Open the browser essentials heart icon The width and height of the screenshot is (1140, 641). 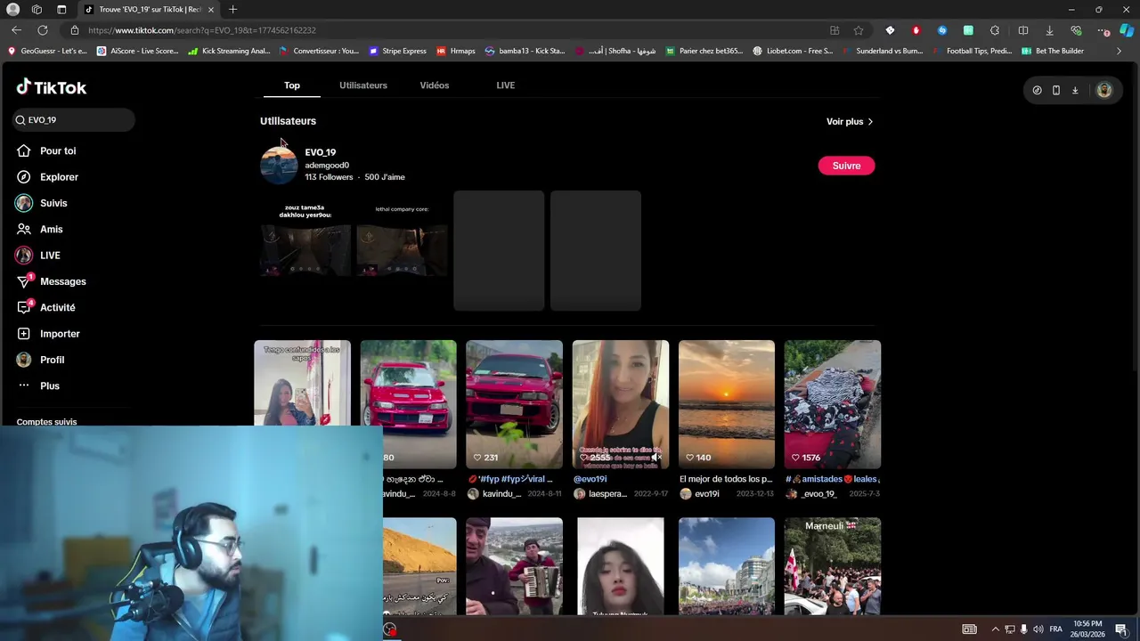[1076, 30]
